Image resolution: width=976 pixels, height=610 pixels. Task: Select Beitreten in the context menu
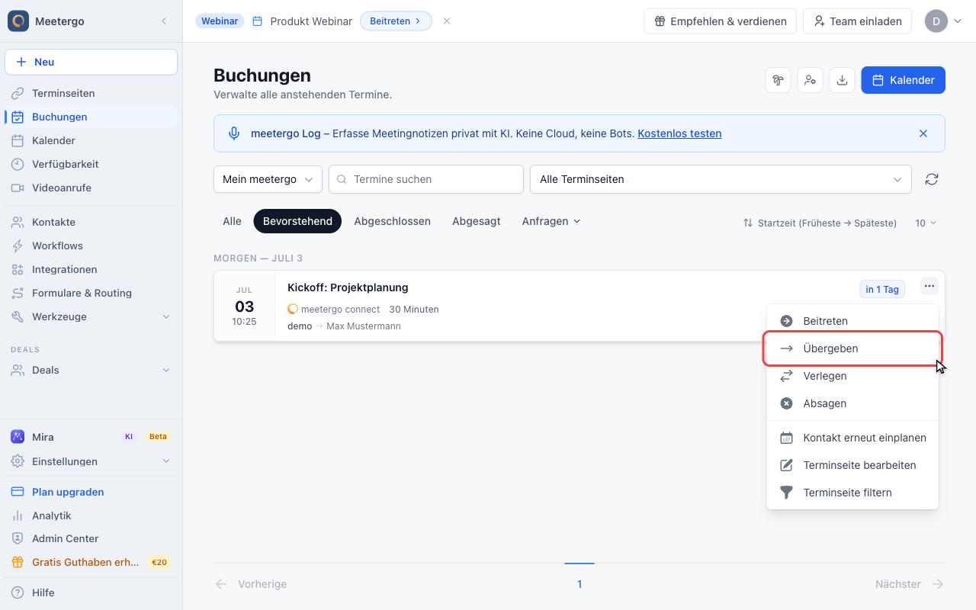tap(852, 321)
